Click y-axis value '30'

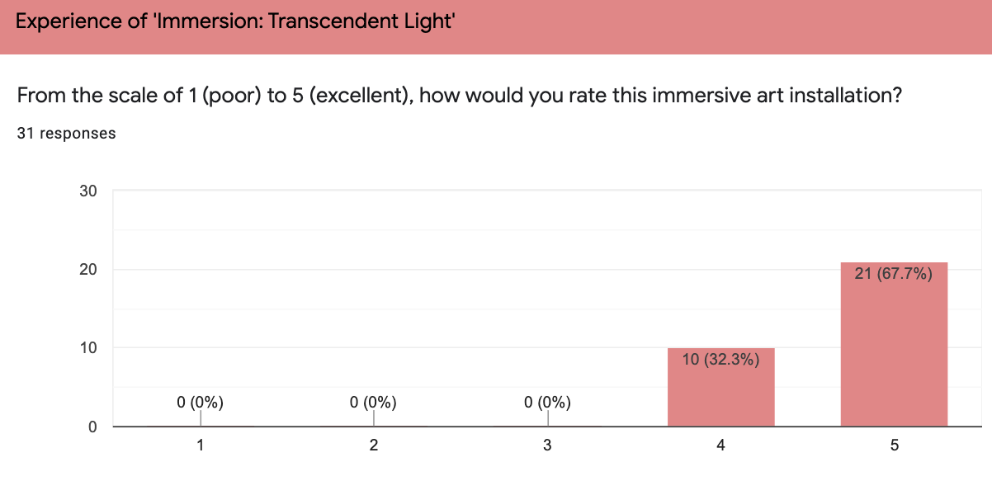tap(88, 191)
